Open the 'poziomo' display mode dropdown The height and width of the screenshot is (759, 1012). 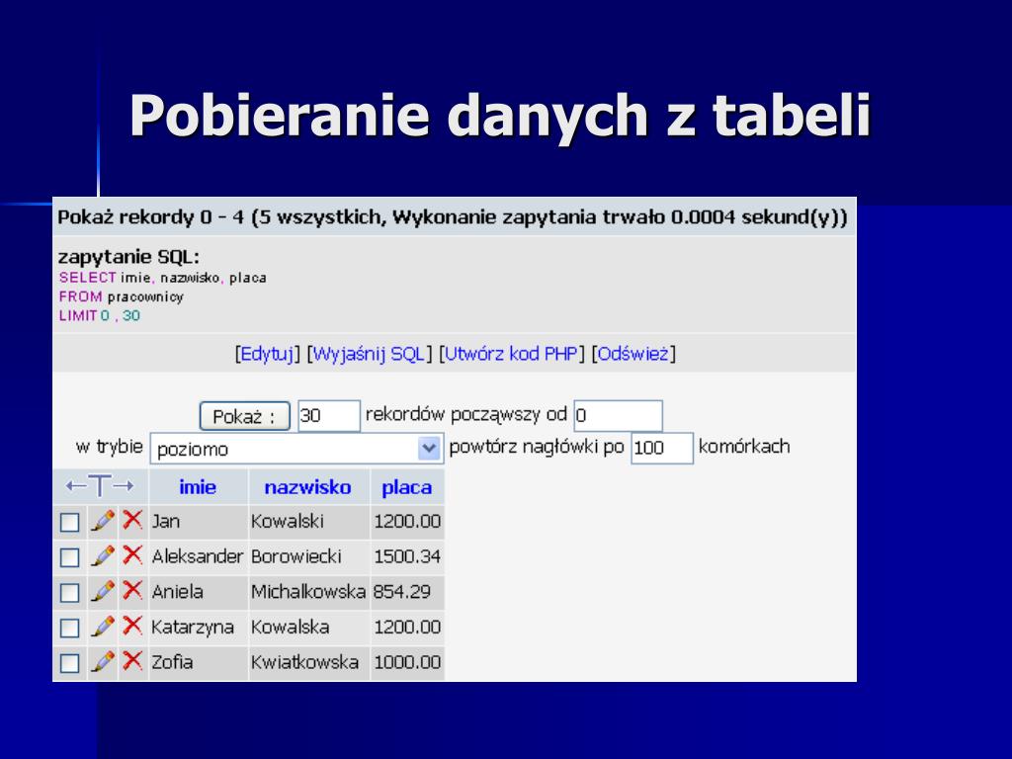click(x=296, y=449)
